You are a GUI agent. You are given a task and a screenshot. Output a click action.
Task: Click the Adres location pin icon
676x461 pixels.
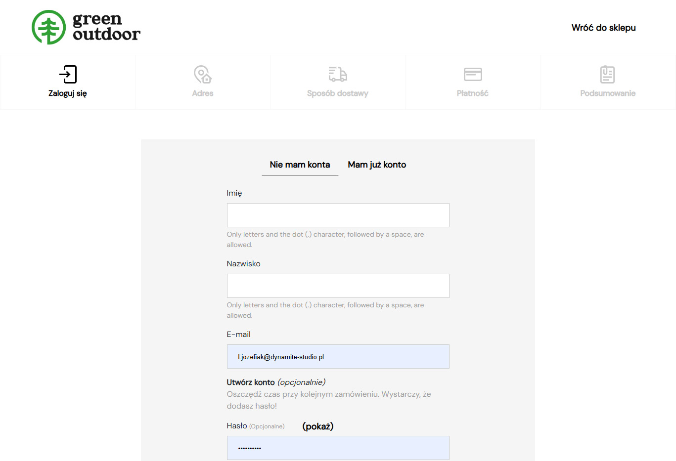tap(202, 75)
